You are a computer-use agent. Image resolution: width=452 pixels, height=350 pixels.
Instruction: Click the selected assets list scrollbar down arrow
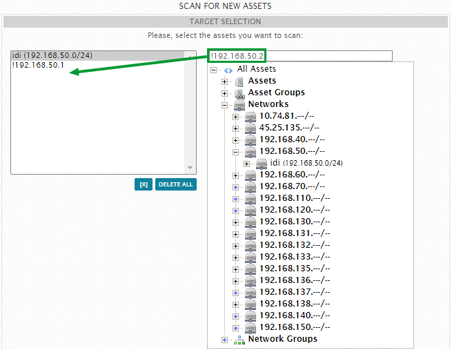pyautogui.click(x=191, y=168)
